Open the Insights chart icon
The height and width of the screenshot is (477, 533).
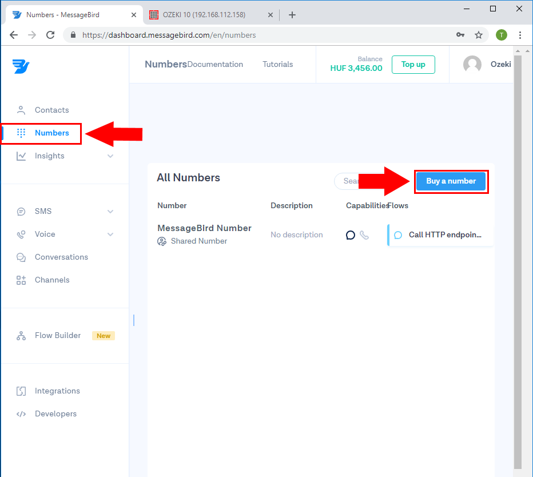click(x=21, y=156)
